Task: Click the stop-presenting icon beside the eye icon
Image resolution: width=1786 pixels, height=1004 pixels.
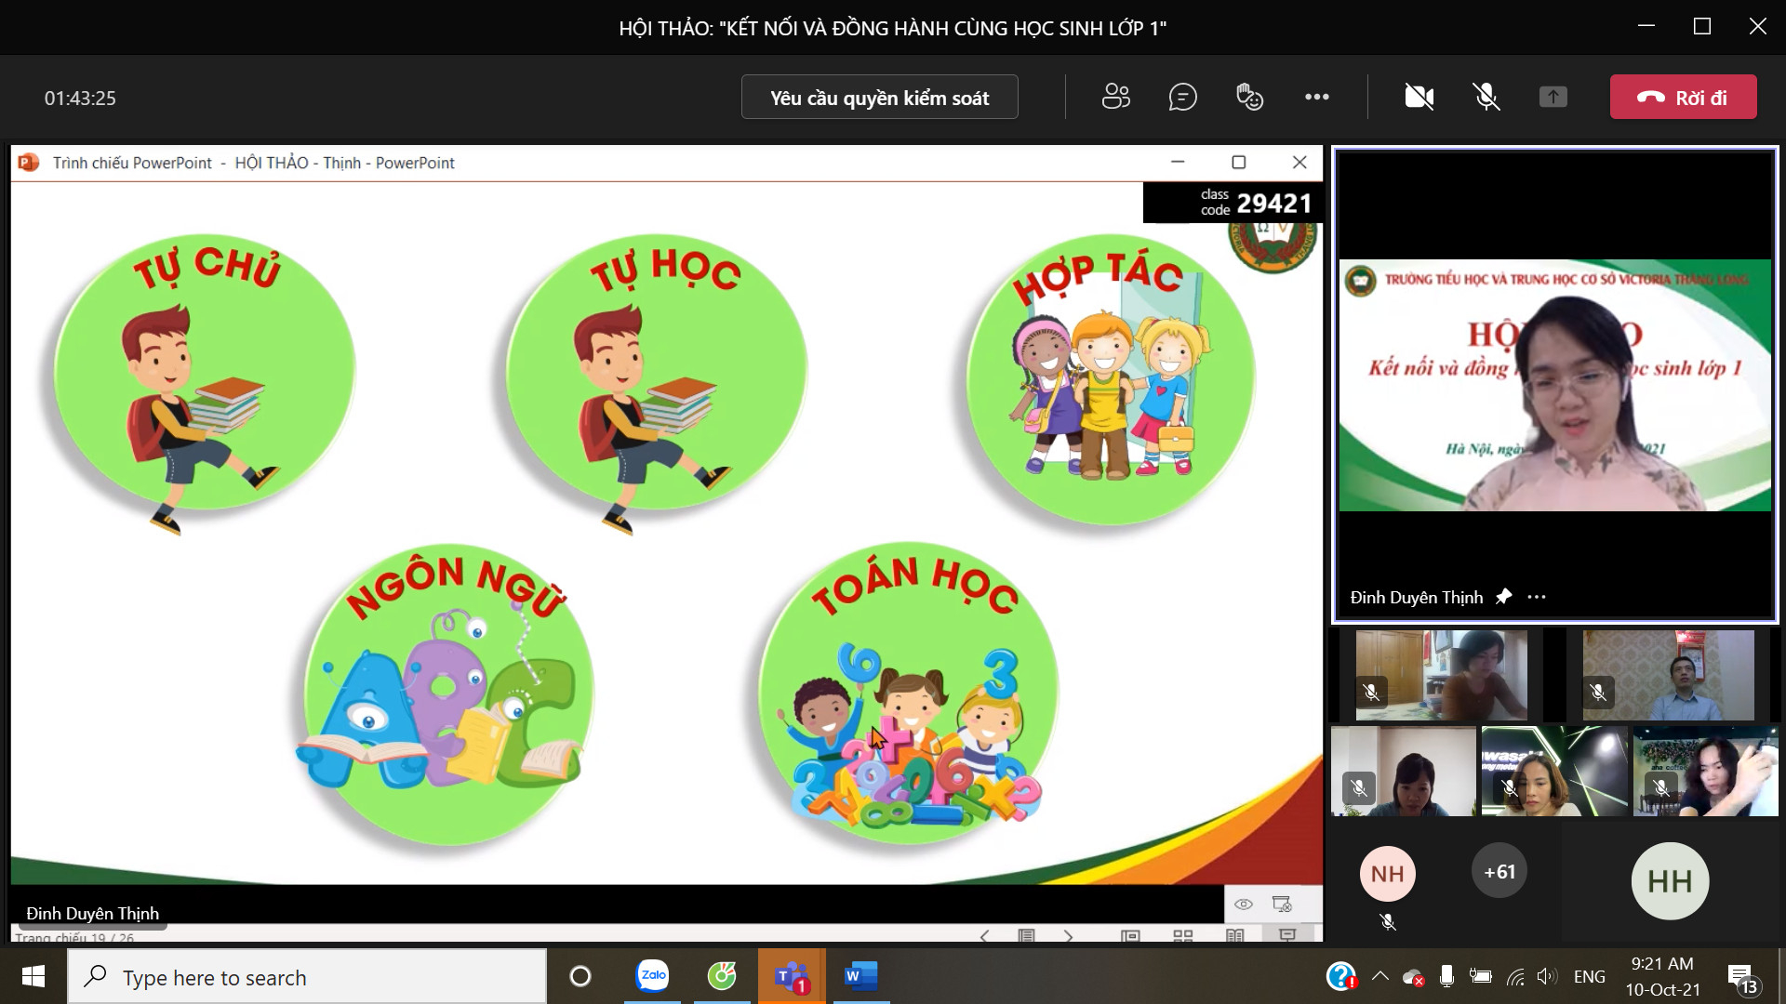Action: (x=1283, y=904)
